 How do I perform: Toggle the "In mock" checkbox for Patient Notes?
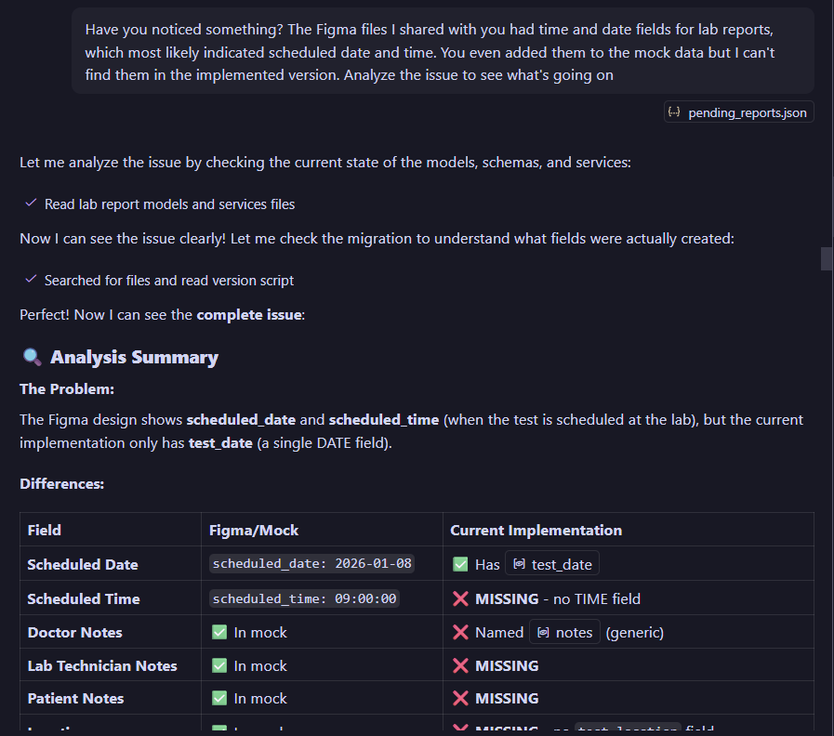coord(219,698)
